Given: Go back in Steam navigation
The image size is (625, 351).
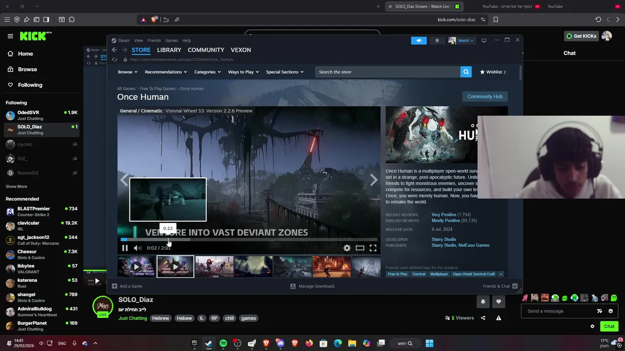Looking at the screenshot, I should pyautogui.click(x=114, y=50).
